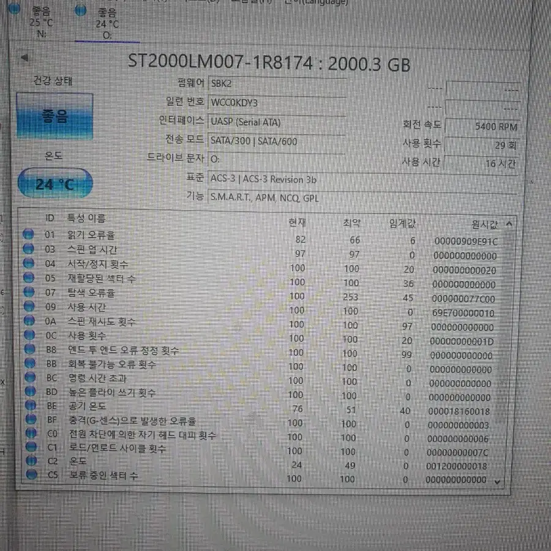551x551 pixels.
Task: Click the 특성 이름 column header
Action: pyautogui.click(x=86, y=218)
